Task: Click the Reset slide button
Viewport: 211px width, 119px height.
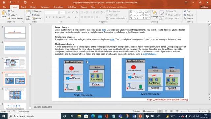Action: [36, 15]
